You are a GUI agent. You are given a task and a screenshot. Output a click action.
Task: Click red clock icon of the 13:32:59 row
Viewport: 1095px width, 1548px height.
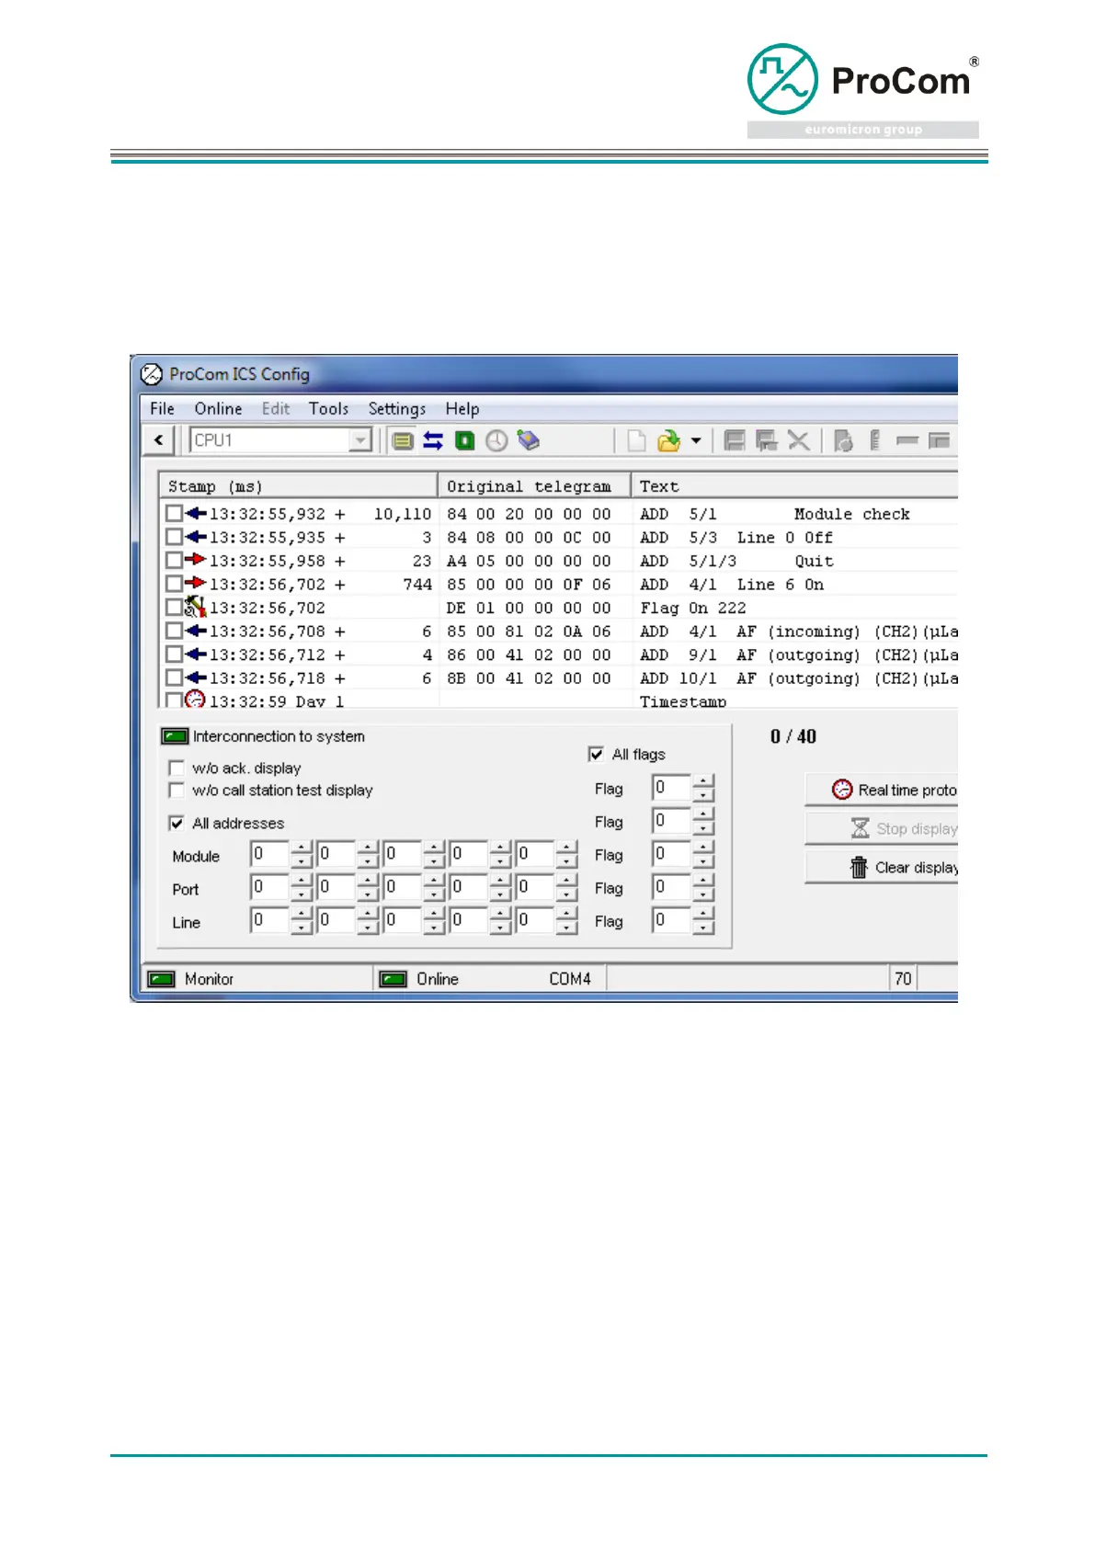(x=195, y=700)
